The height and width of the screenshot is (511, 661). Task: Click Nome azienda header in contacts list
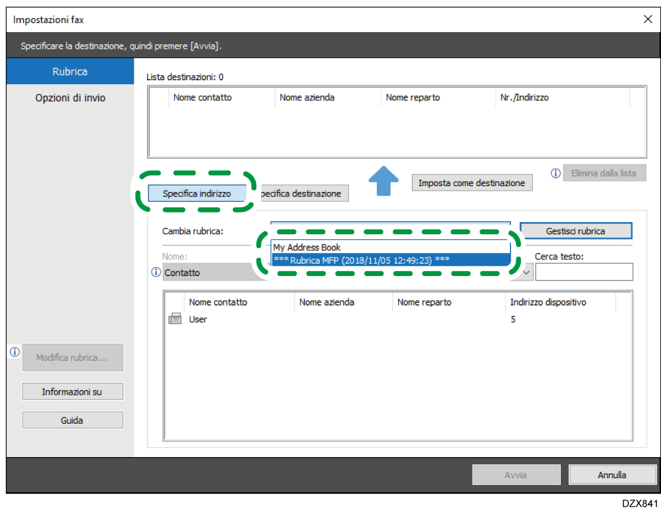point(343,302)
